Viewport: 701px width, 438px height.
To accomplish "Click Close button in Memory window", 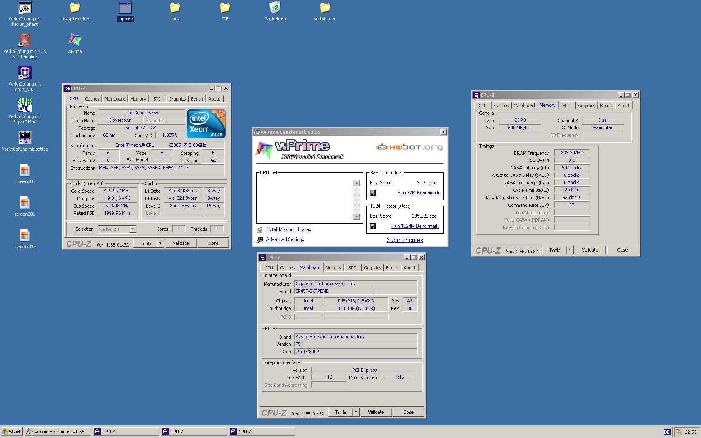I will [x=622, y=250].
